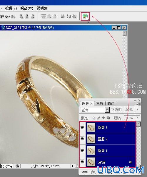Click Auto-Align Layers button in options bar
Screen dimensions: 147x177
(x=85, y=17)
